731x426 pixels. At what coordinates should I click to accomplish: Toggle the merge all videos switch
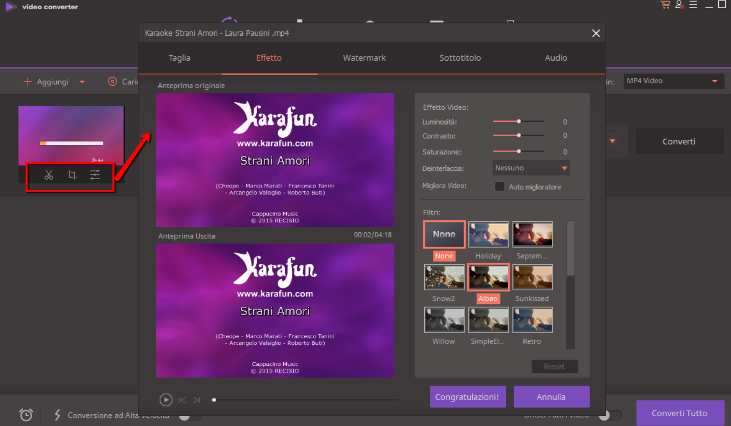tap(610, 415)
